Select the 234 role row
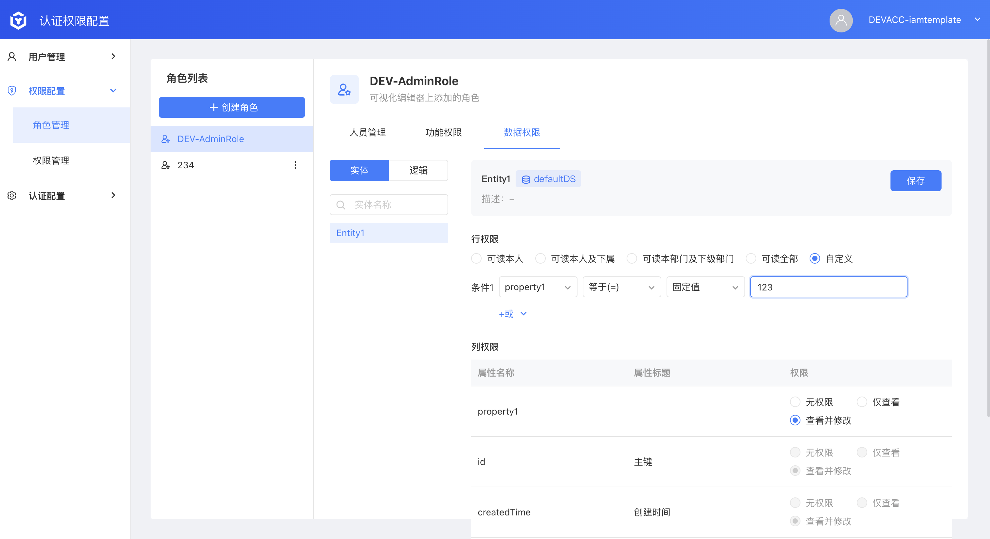This screenshot has height=539, width=990. tap(232, 165)
